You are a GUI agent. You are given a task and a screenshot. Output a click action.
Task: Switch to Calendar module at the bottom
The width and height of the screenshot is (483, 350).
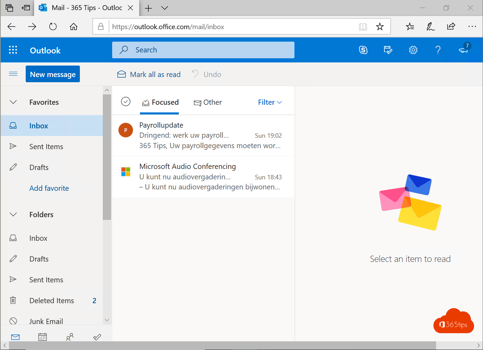42,337
